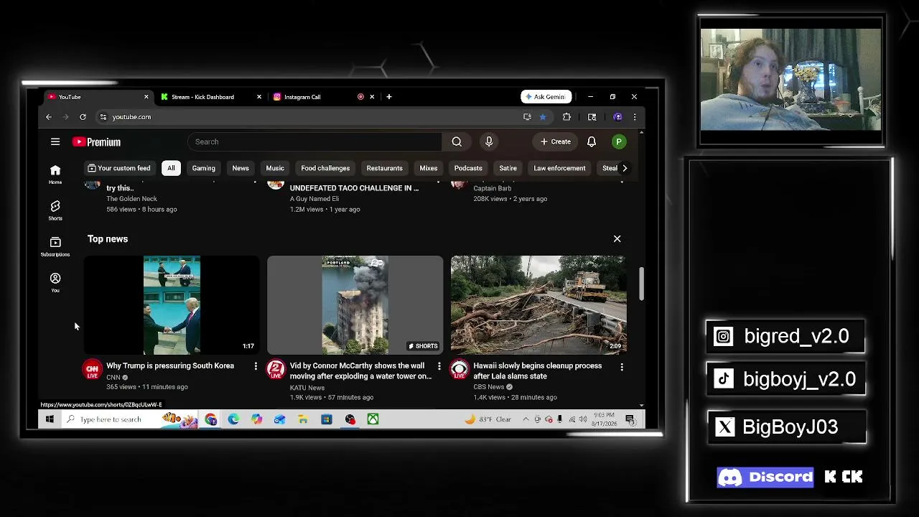Focus the YouTube search box
Screen dimensions: 919x517
[314, 141]
